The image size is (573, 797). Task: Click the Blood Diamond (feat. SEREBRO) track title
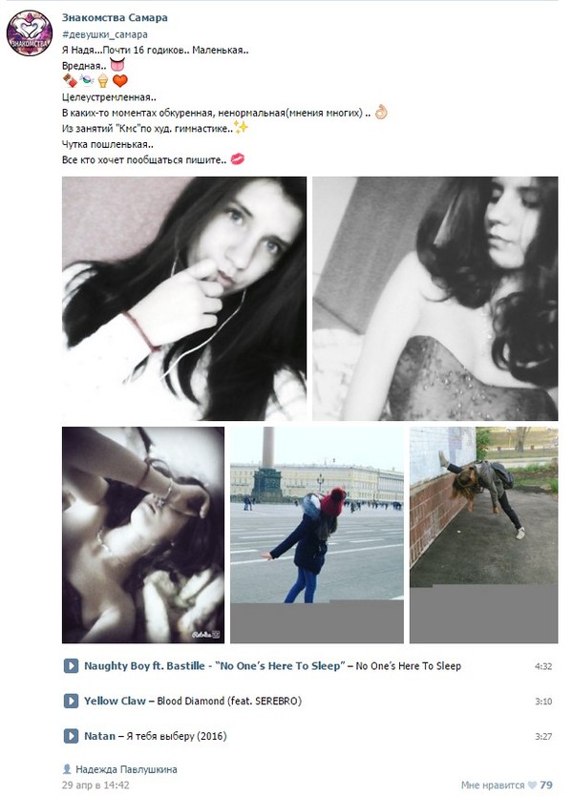229,701
